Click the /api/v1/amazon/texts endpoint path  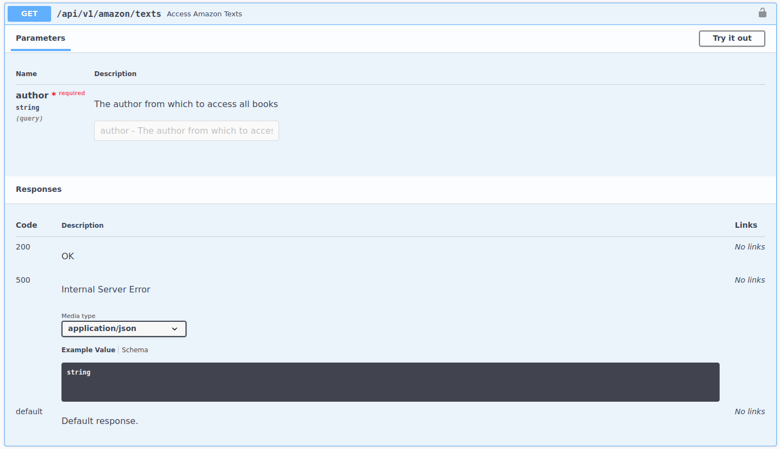(x=109, y=14)
